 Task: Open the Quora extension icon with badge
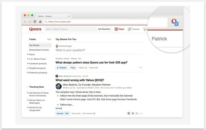click(175, 22)
